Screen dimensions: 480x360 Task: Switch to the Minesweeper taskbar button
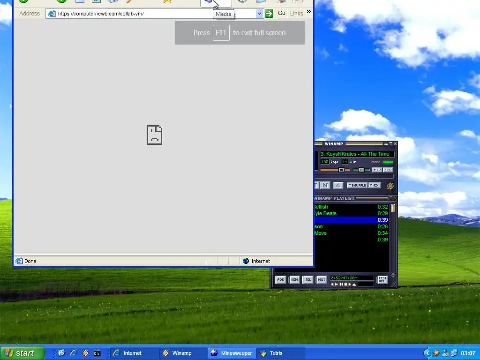[x=232, y=353]
